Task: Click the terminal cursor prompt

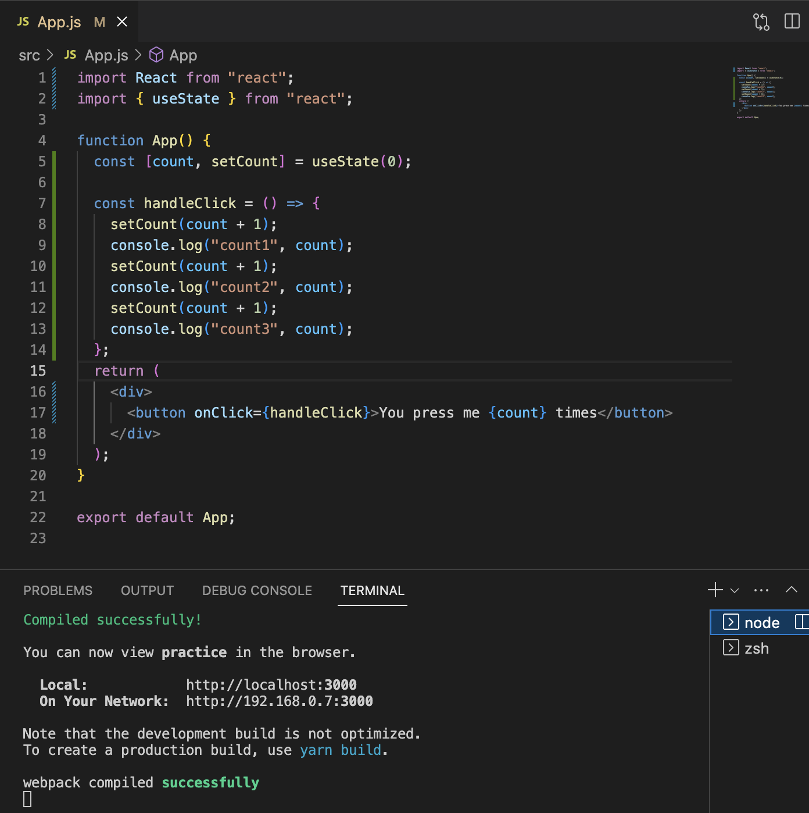Action: tap(27, 799)
